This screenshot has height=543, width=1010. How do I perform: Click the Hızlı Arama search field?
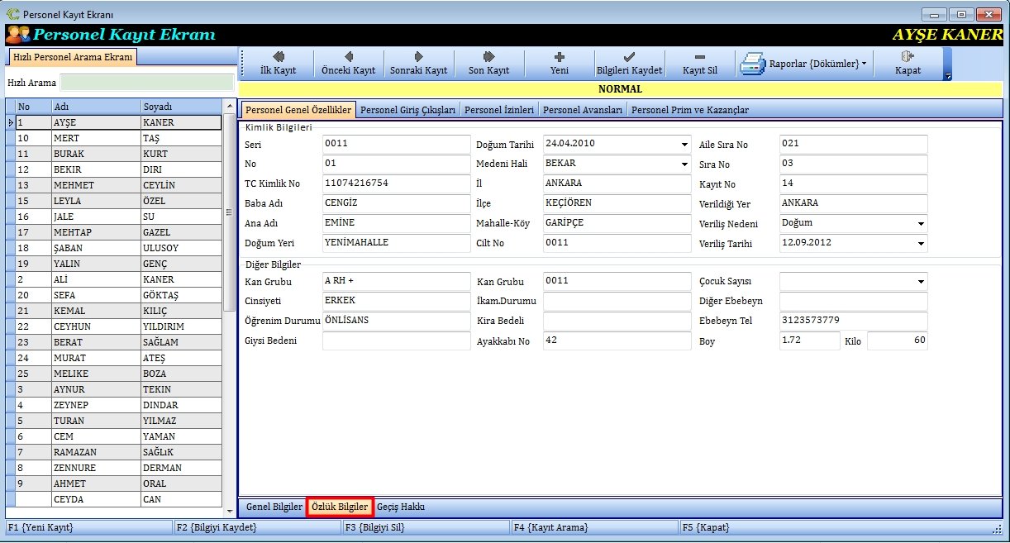[x=147, y=83]
